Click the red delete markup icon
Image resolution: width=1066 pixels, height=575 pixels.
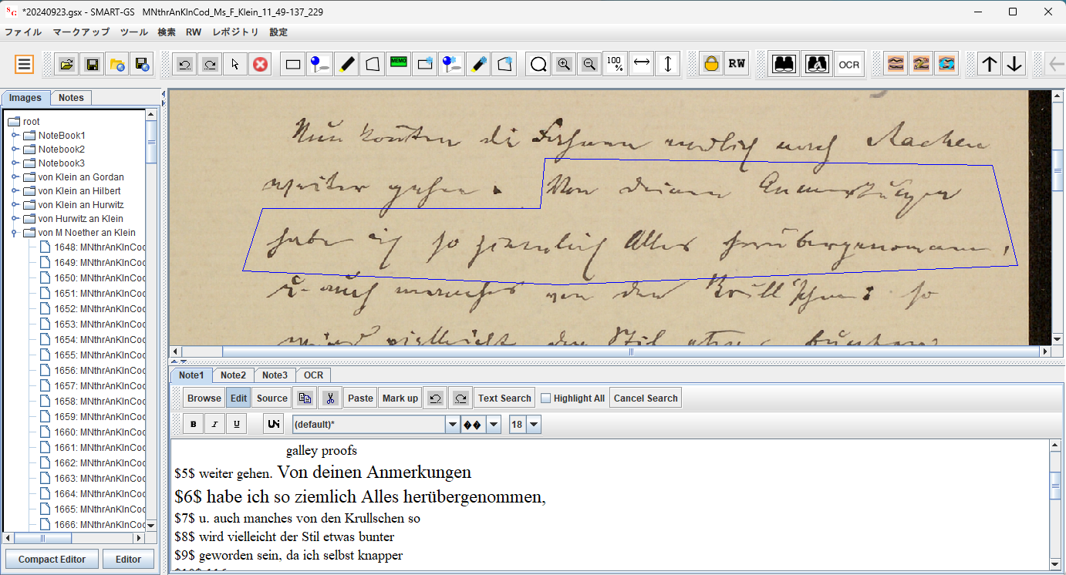pyautogui.click(x=260, y=64)
